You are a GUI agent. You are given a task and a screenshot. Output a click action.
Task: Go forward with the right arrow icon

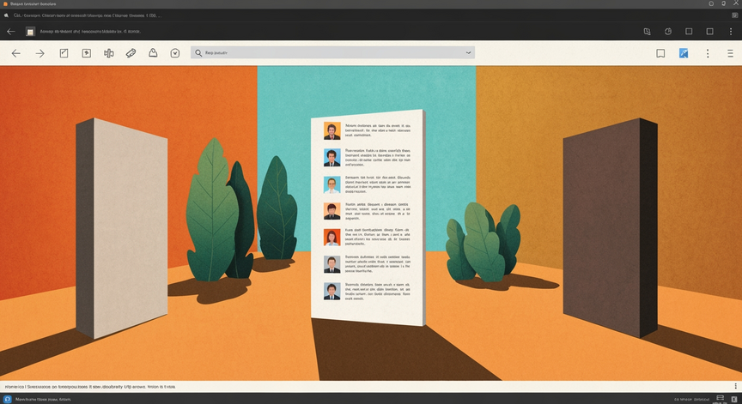tap(40, 53)
